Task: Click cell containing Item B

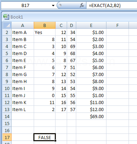Action: point(22,39)
